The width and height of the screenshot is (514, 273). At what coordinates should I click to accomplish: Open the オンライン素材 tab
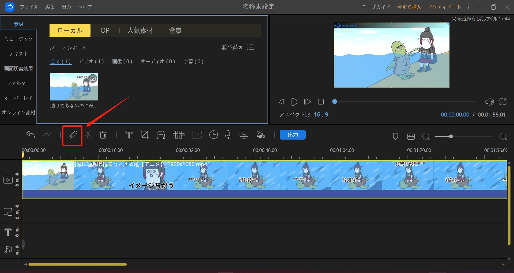[x=18, y=113]
